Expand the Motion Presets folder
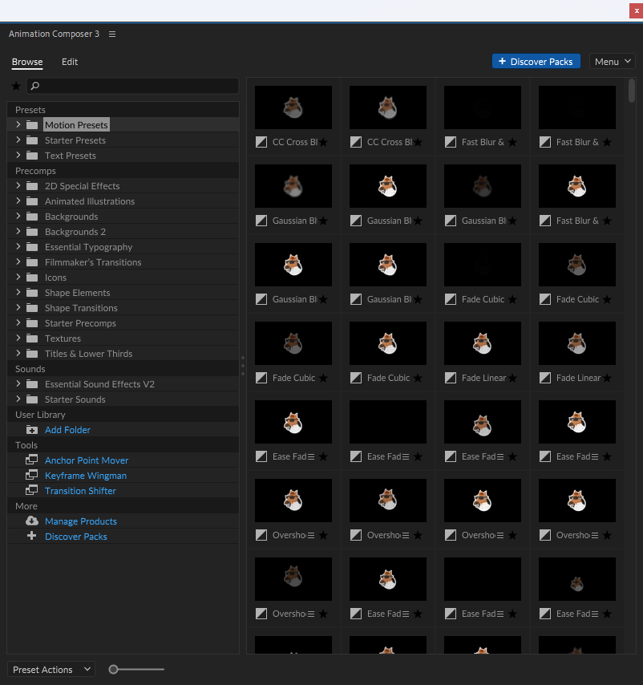This screenshot has height=685, width=643. pos(18,124)
